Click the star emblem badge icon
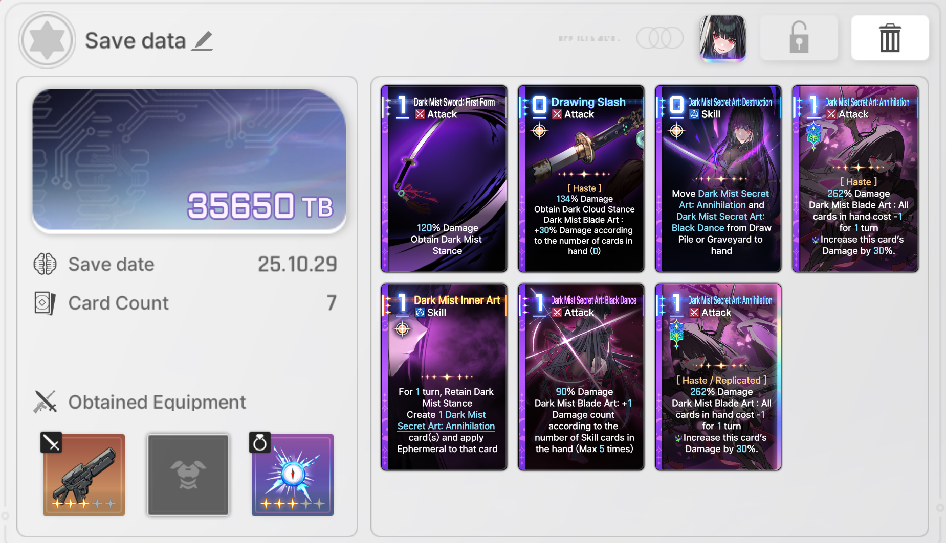This screenshot has height=543, width=946. (47, 40)
